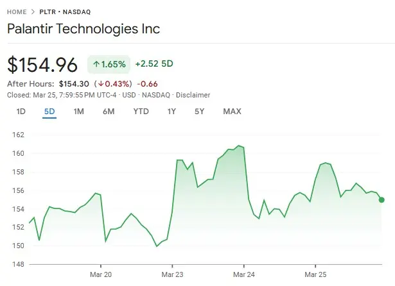Switch to the 1D chart range
Screen dimensions: 395x286
tap(21, 112)
